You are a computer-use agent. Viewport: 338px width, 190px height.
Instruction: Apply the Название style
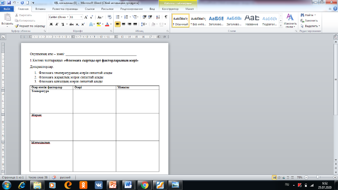(252, 21)
